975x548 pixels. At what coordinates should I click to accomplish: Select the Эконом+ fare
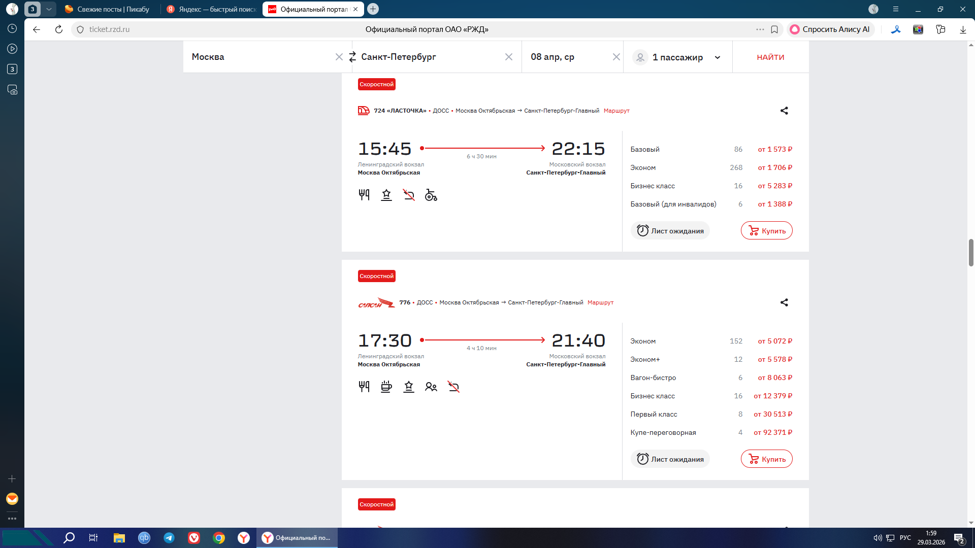[x=711, y=359]
